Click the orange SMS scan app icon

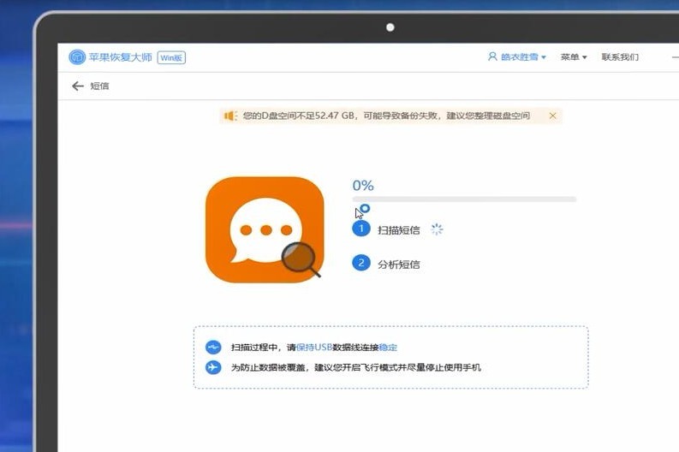coord(265,229)
